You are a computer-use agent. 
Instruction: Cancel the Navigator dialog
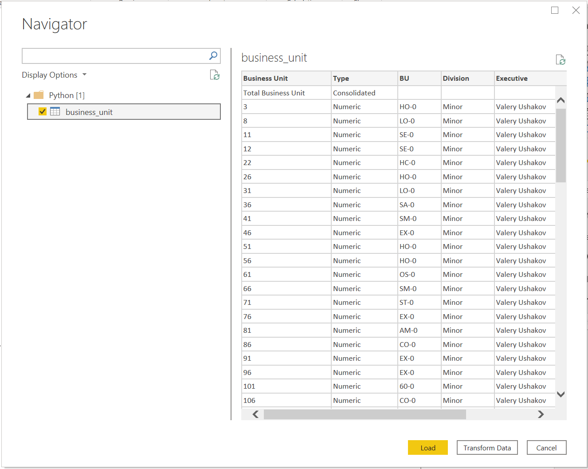546,448
